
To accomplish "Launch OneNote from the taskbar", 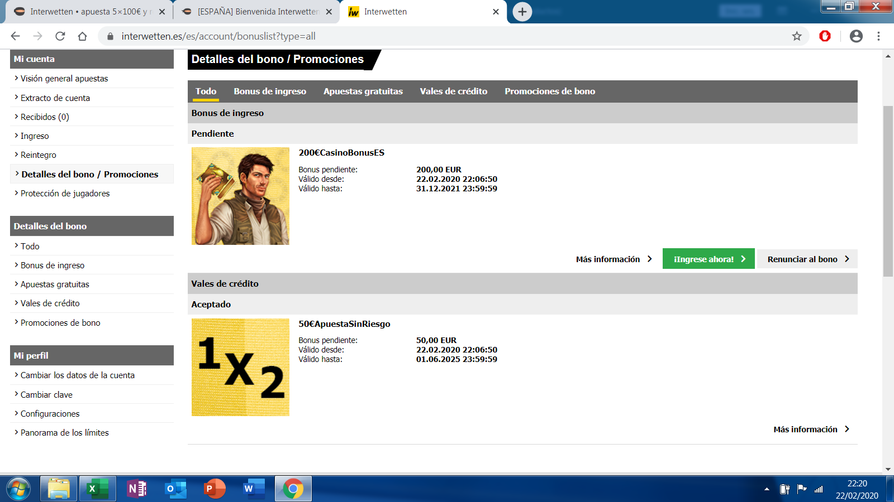I will (137, 489).
